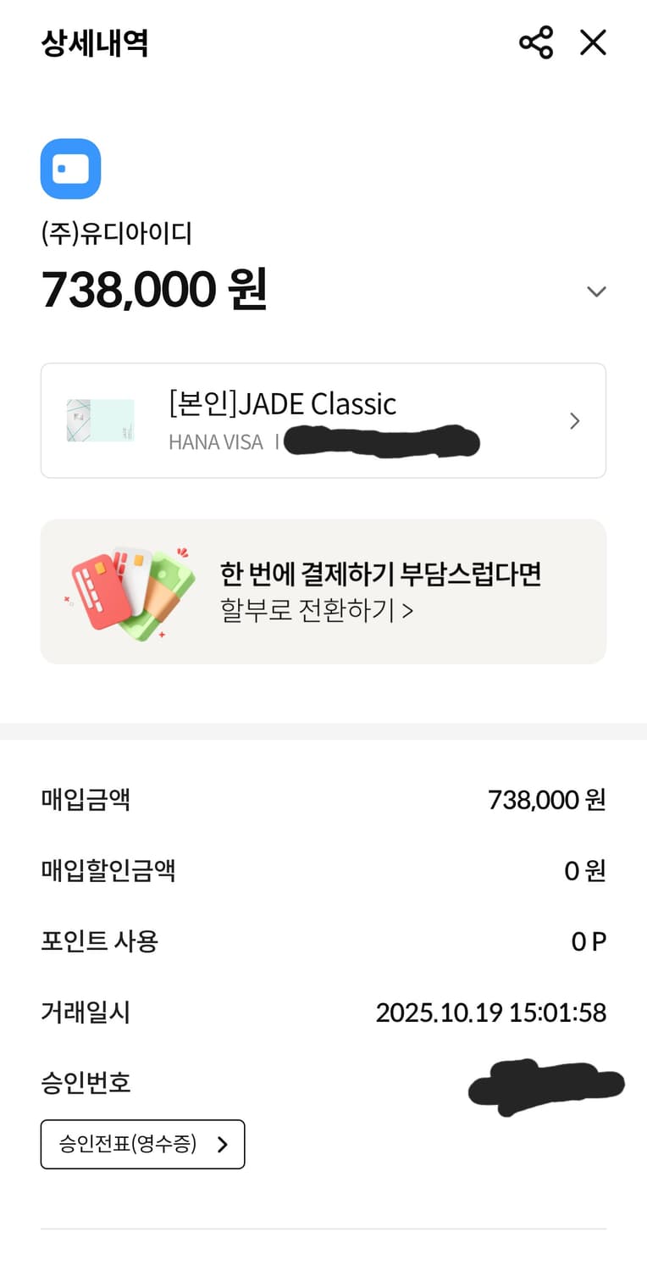Close the 상세내역 detail screen

(x=593, y=42)
